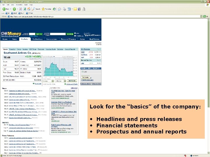The width and height of the screenshot is (210, 157).
Task: Go forward with the green Forward arrow
Action: 14,9
